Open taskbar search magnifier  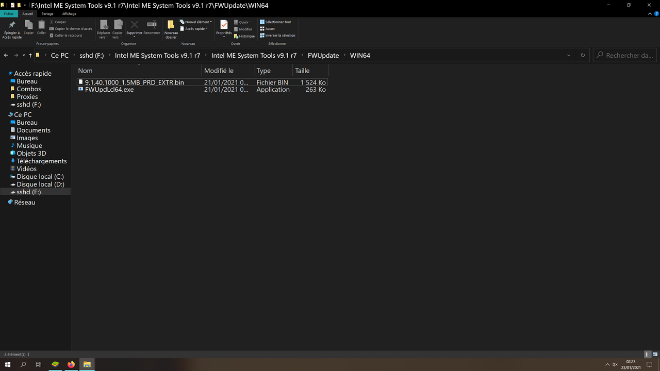pos(23,364)
